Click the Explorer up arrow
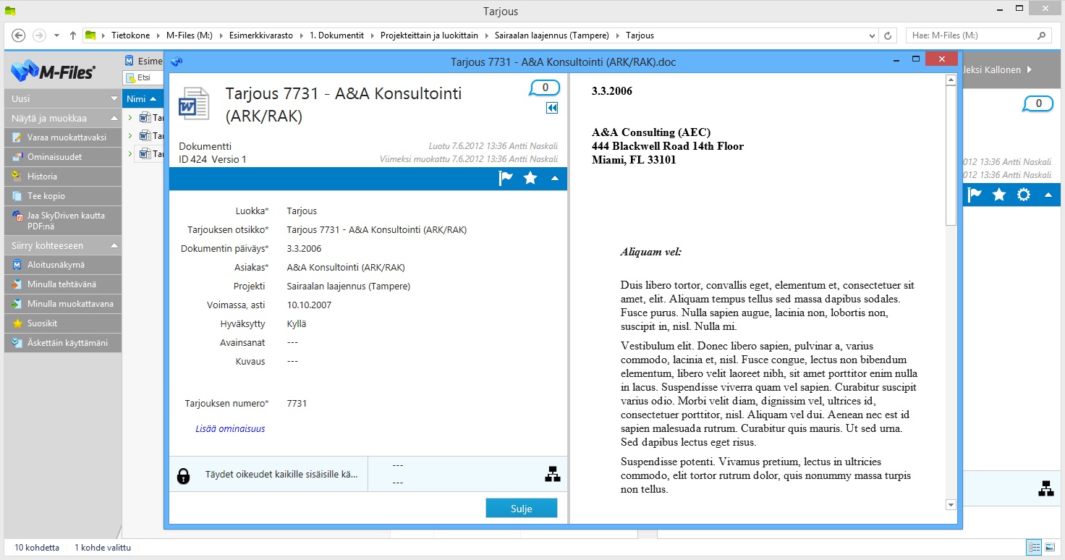Image resolution: width=1065 pixels, height=560 pixels. [73, 35]
